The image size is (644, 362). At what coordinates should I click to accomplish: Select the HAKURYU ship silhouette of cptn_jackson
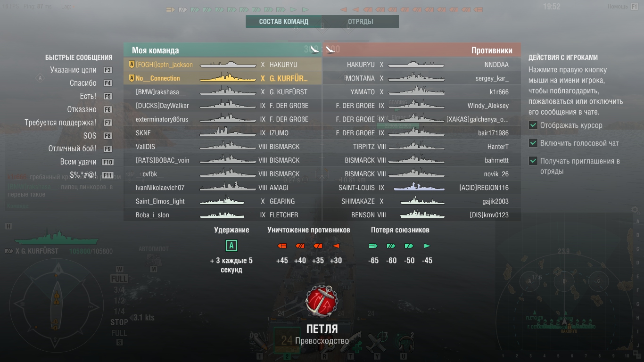pos(228,65)
